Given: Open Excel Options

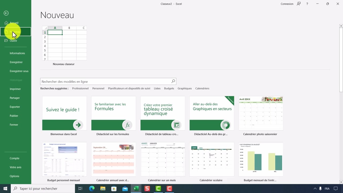Looking at the screenshot, I should point(14,176).
